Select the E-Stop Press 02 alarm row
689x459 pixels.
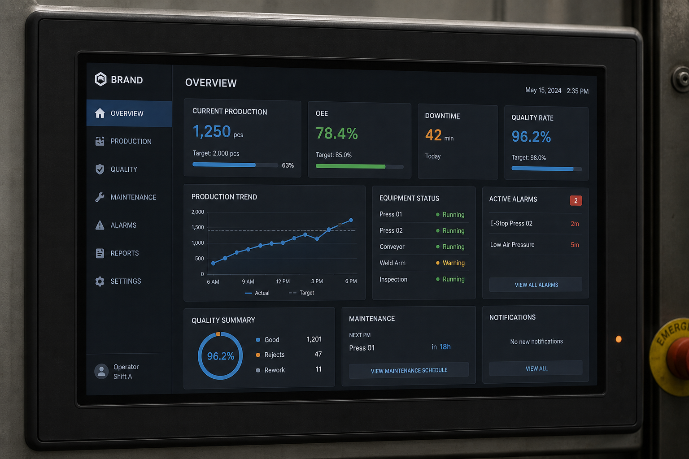click(x=535, y=223)
